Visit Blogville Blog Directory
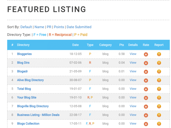171x128 pixels. click(x=33, y=106)
